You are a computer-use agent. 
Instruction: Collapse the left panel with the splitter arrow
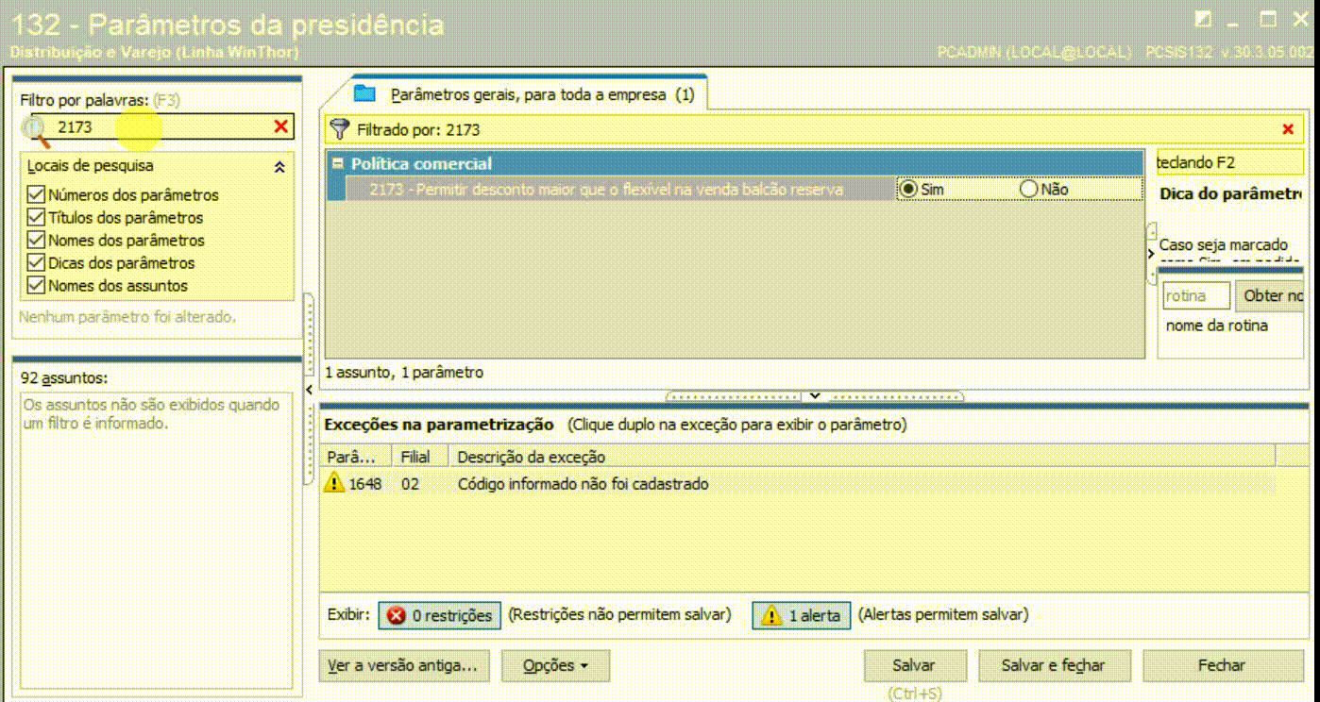309,390
